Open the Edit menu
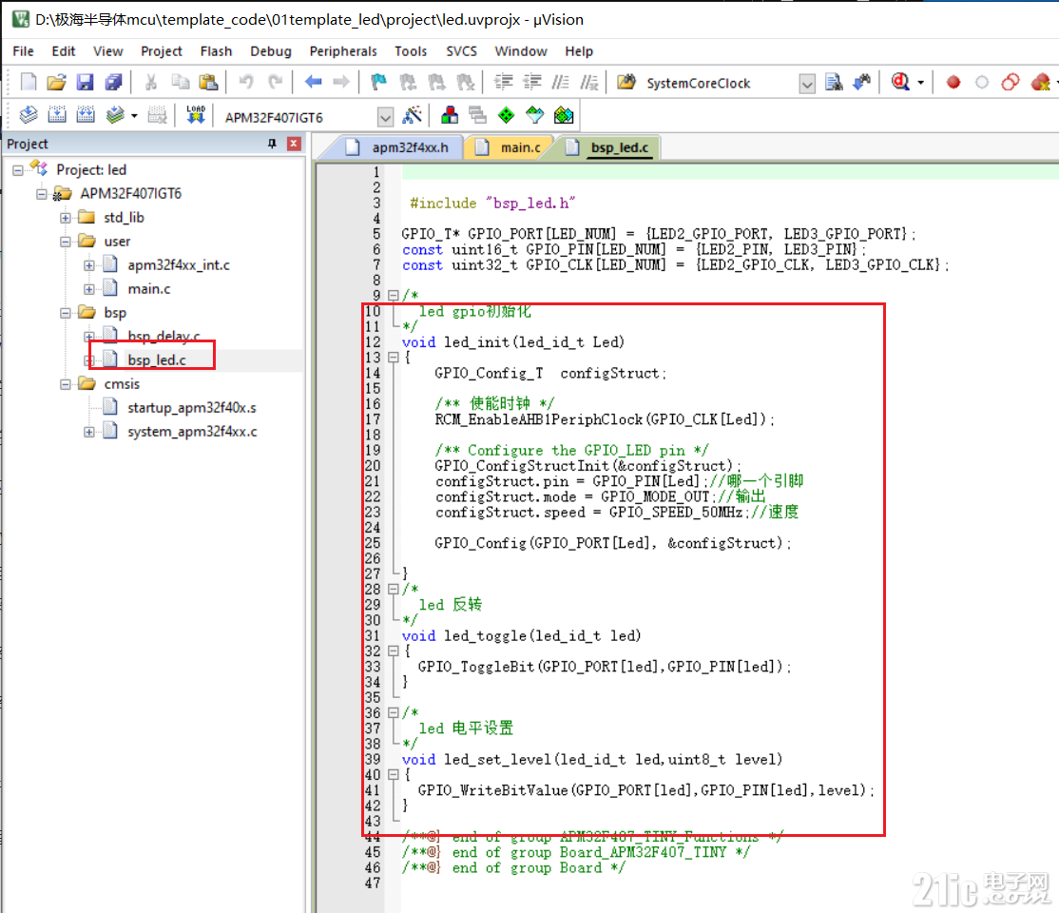Viewport: 1059px width, 913px height. click(x=64, y=51)
